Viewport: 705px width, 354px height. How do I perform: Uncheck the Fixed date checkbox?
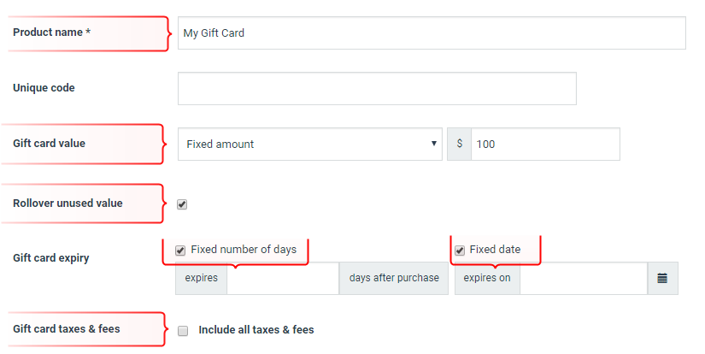coord(460,250)
